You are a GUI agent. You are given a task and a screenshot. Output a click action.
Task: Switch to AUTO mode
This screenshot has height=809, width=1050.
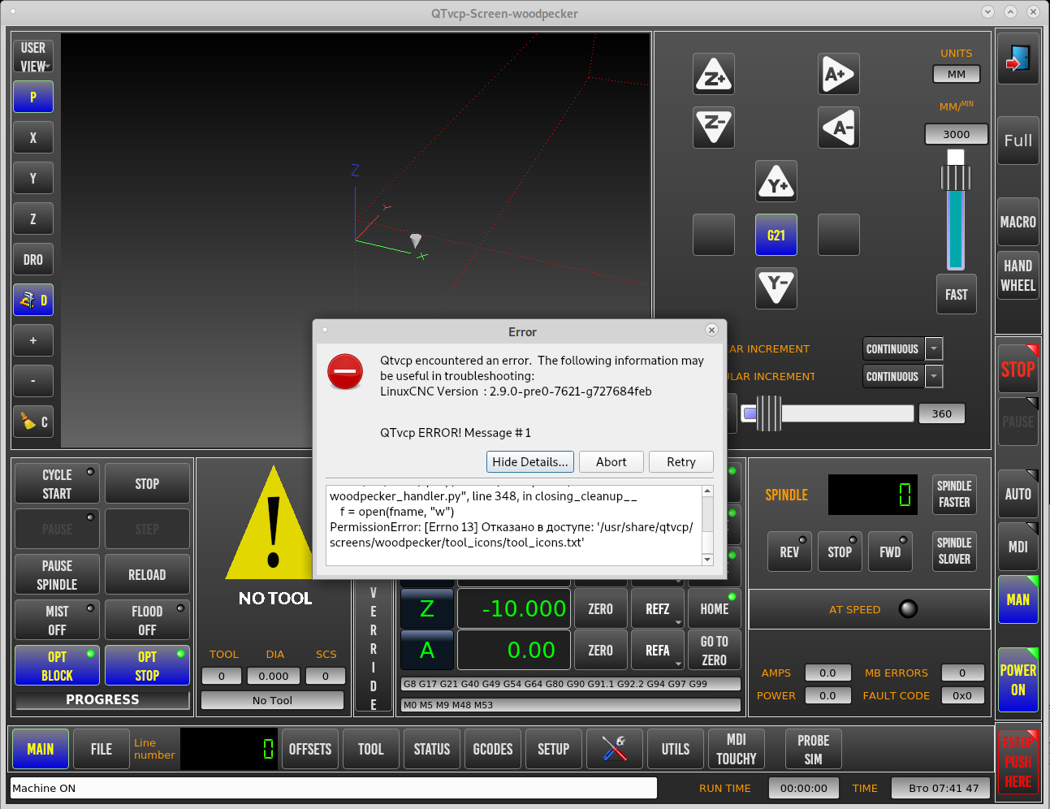(1018, 494)
